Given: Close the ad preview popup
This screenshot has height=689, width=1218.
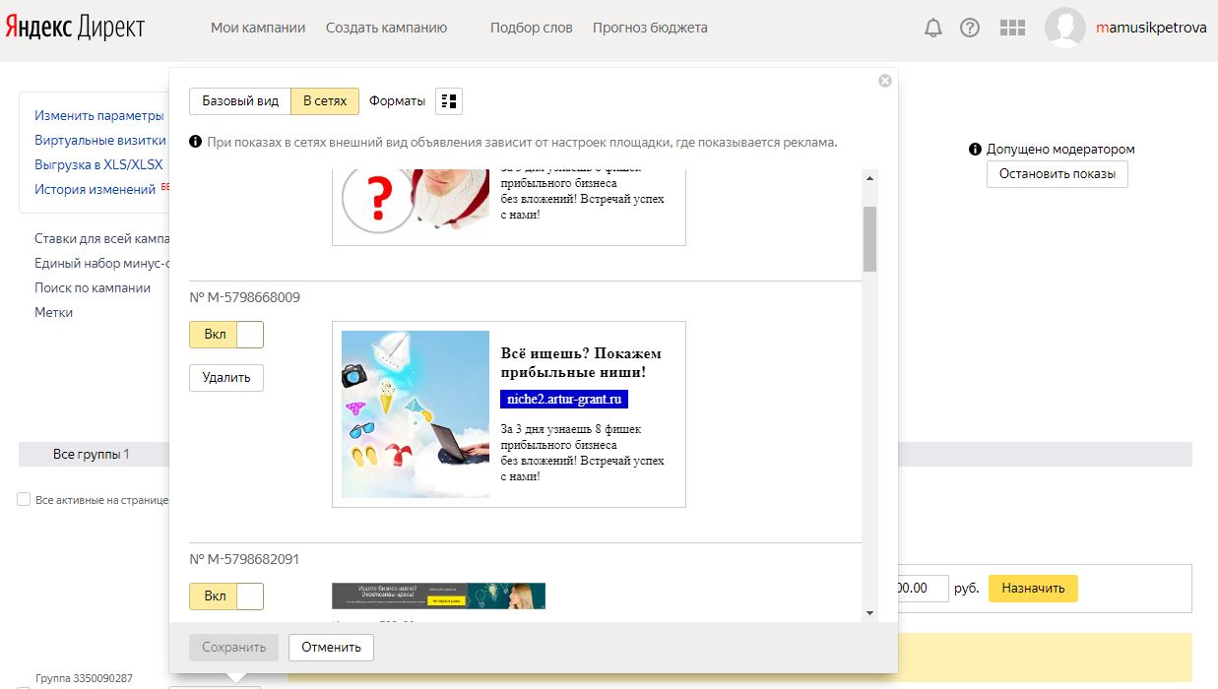Looking at the screenshot, I should (x=885, y=81).
